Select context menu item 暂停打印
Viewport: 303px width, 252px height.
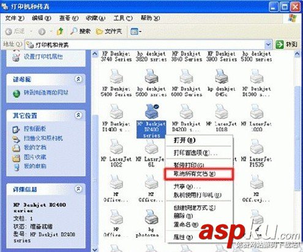199,165
